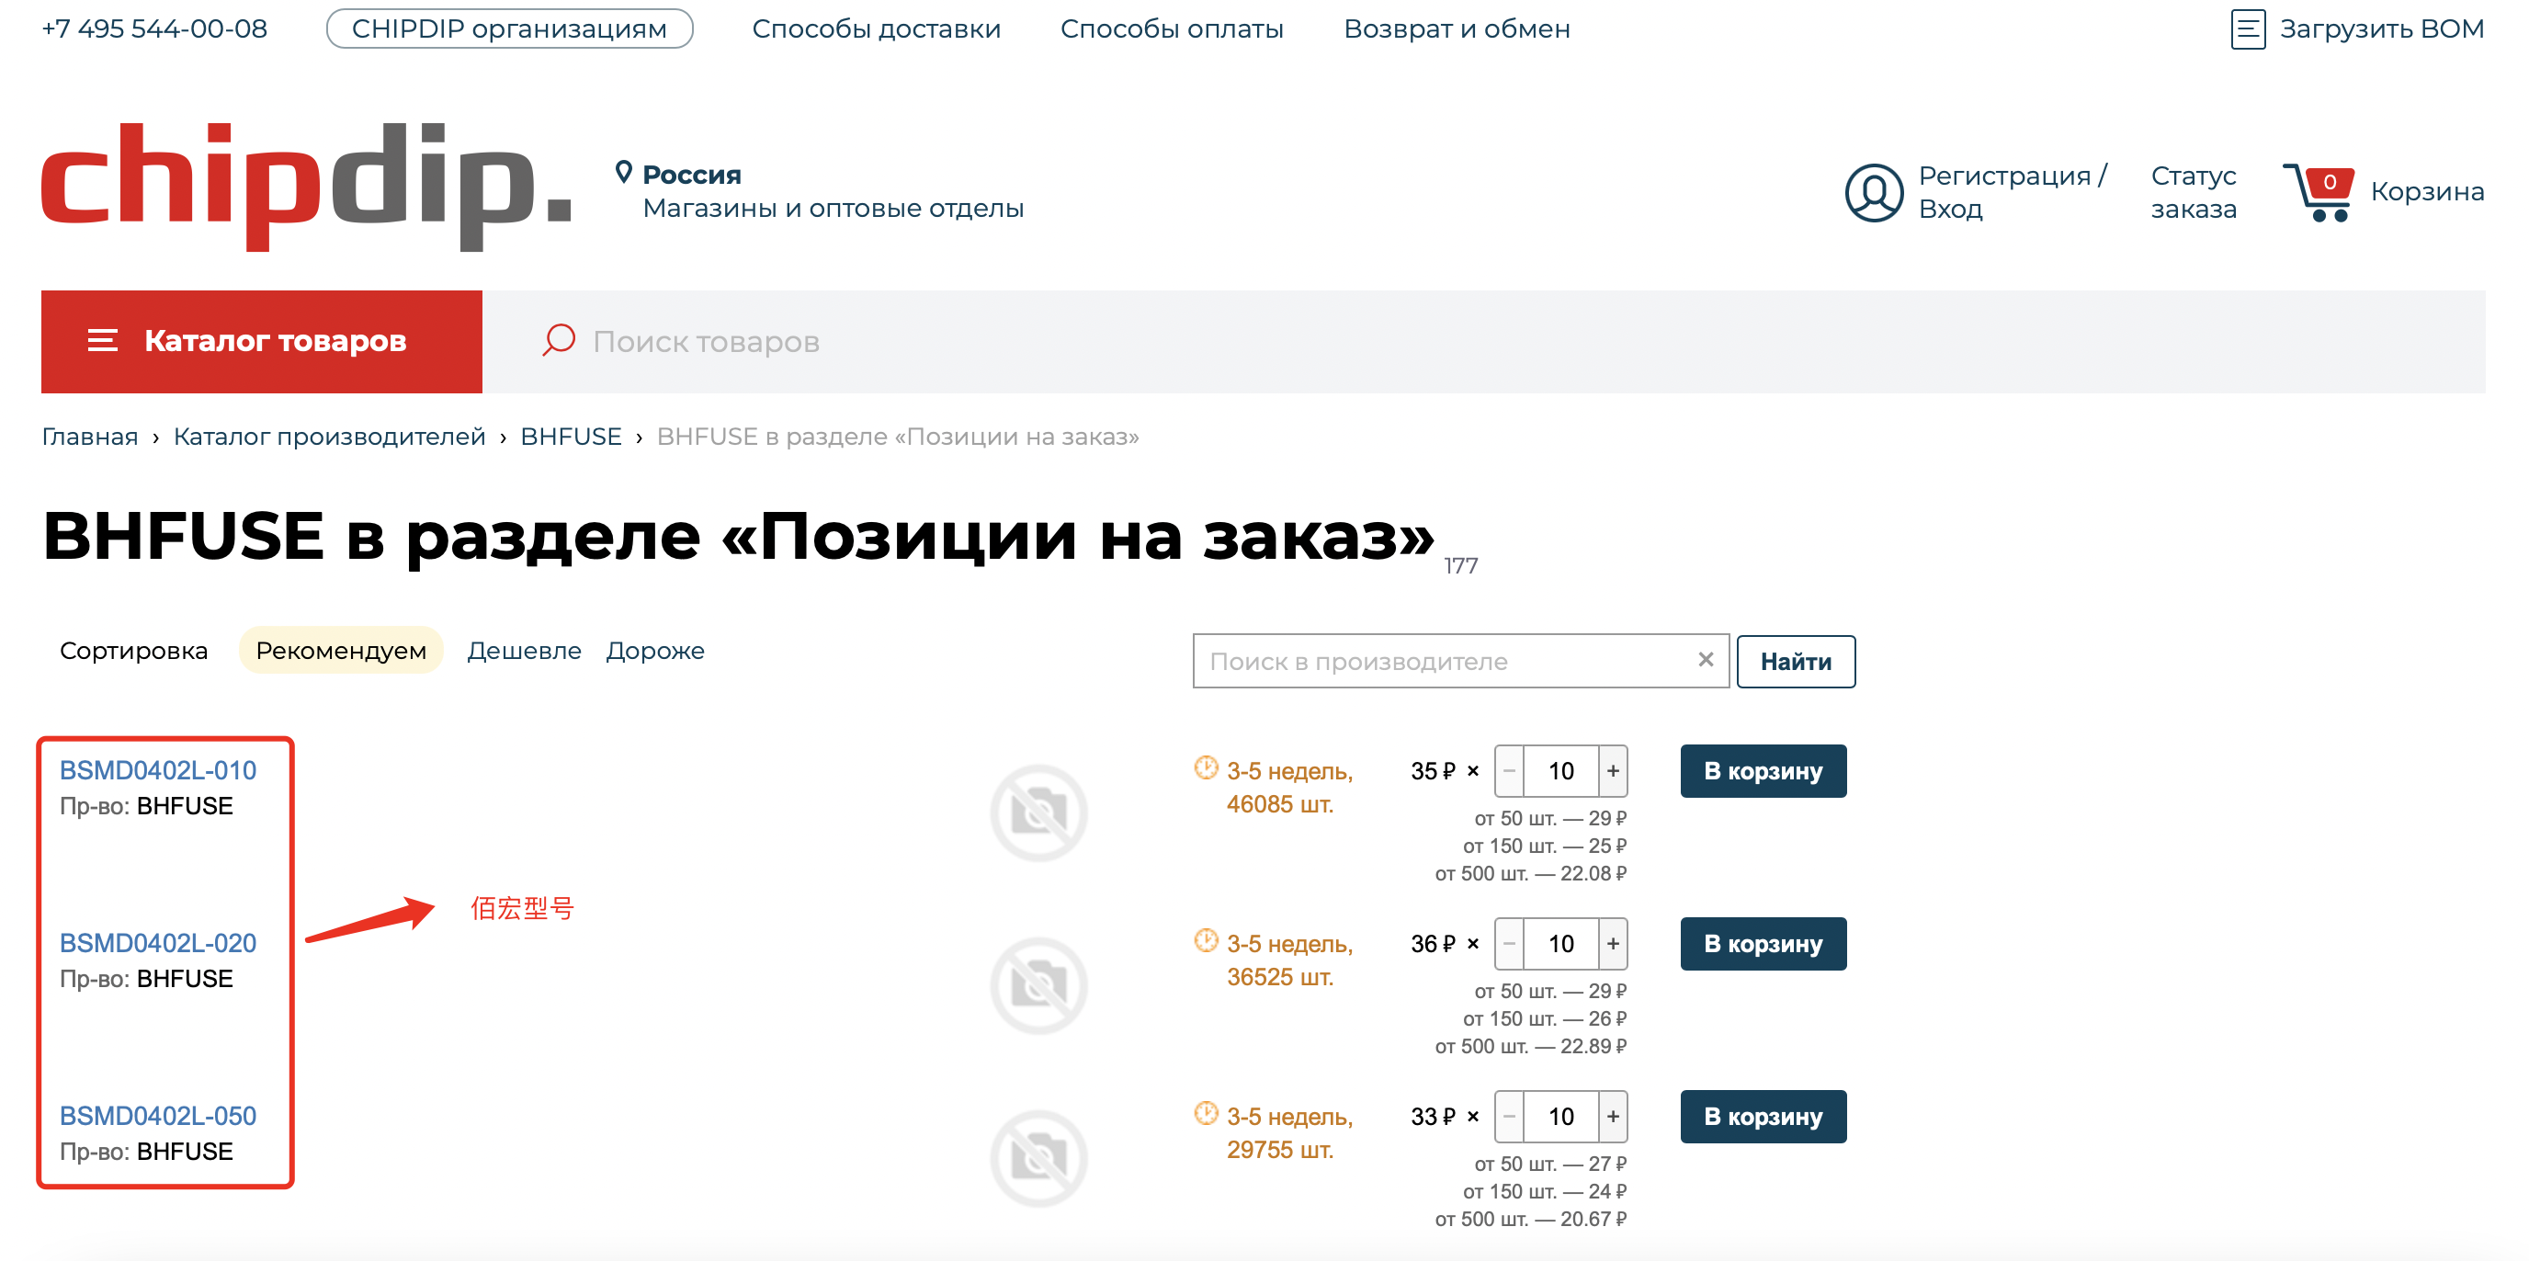Open Способы оплаты page
Viewport: 2529px width, 1261px height.
(x=1172, y=28)
